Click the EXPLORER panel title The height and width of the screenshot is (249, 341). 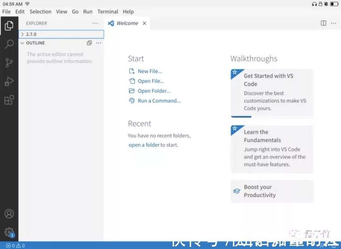click(x=36, y=23)
